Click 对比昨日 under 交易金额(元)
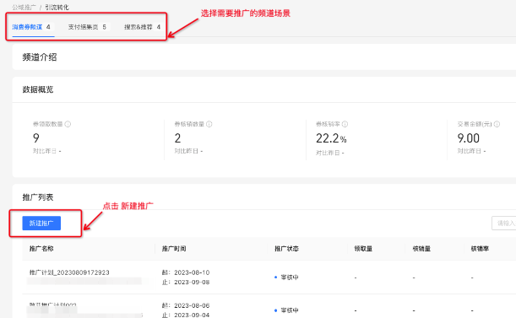516x318 pixels. point(470,151)
